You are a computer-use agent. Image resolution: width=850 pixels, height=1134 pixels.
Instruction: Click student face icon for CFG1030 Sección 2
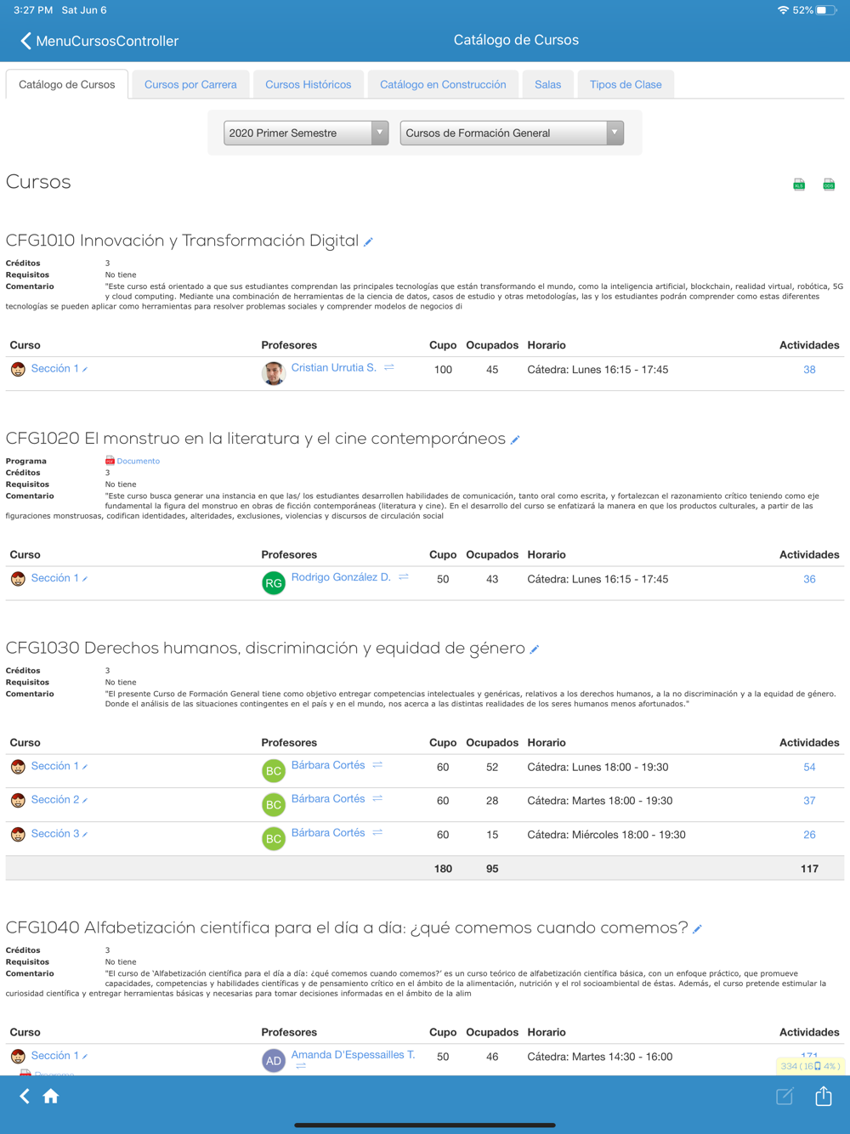(18, 801)
